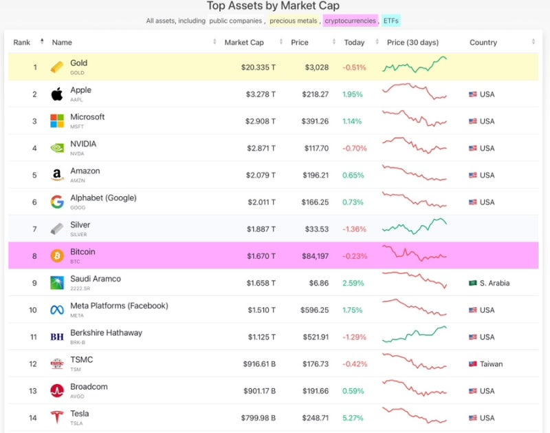The width and height of the screenshot is (550, 433).
Task: Sort table by Market Cap column
Action: click(244, 42)
